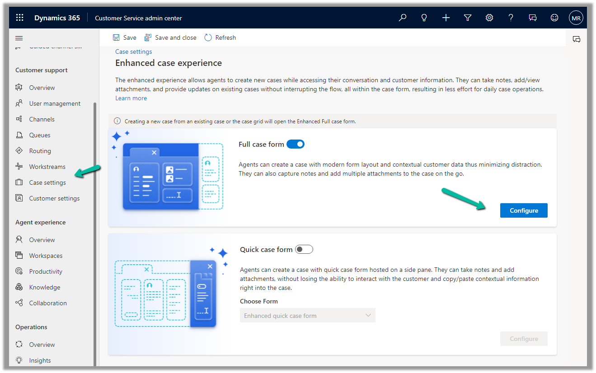Disable the Full case form toggle
The image size is (596, 373).
(x=296, y=145)
